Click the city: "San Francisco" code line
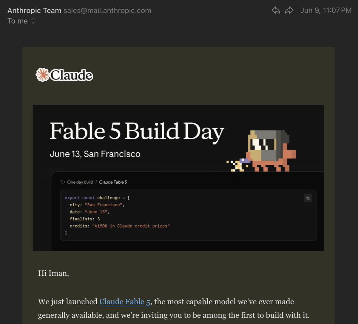This screenshot has height=324, width=358. tap(97, 205)
